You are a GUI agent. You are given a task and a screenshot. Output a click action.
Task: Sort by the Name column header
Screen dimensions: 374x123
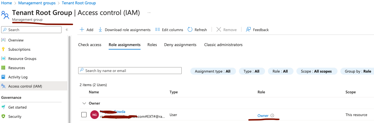[94, 92]
